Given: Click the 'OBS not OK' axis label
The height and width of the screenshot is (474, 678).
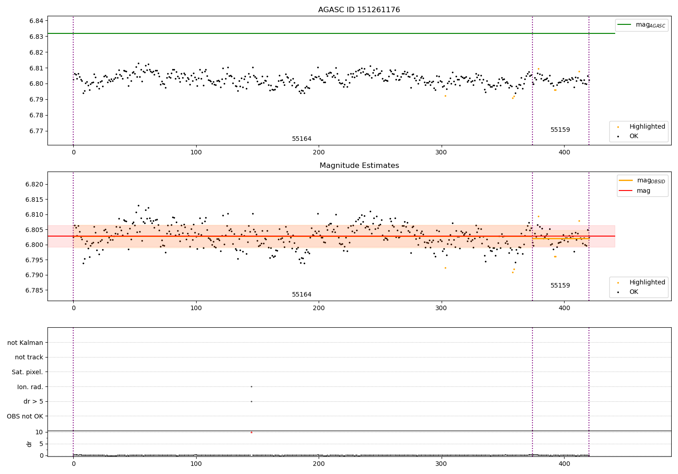Looking at the screenshot, I should pos(25,416).
